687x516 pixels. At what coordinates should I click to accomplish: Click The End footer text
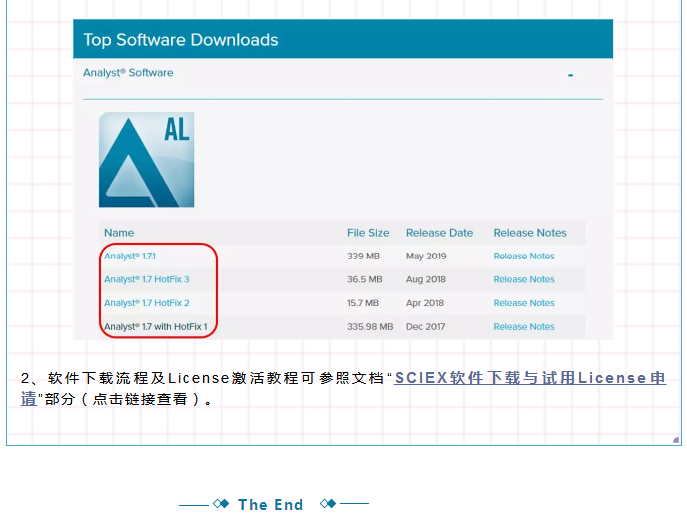click(270, 505)
